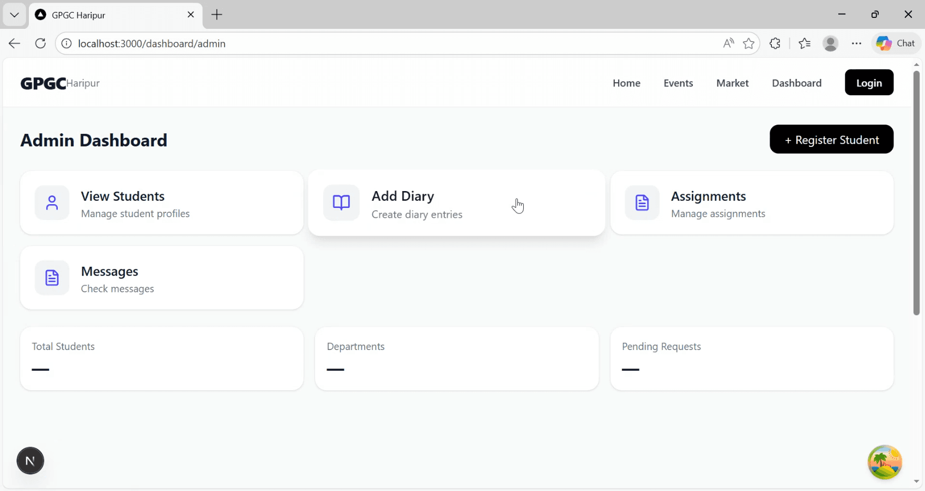Click the View Students person icon
This screenshot has height=491, width=925.
pyautogui.click(x=52, y=202)
